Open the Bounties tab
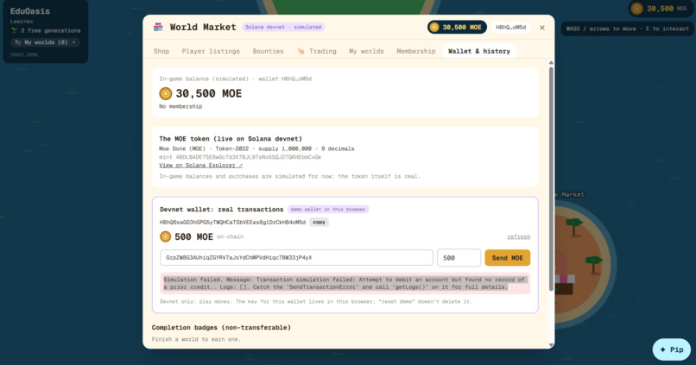Image resolution: width=696 pixels, height=365 pixels. coord(268,52)
